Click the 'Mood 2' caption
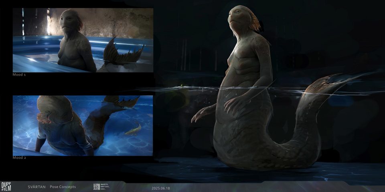This screenshot has width=385, height=192. [x=19, y=158]
